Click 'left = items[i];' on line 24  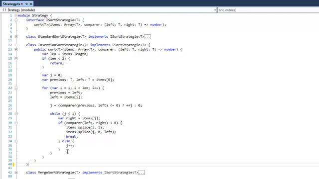tap(66, 97)
